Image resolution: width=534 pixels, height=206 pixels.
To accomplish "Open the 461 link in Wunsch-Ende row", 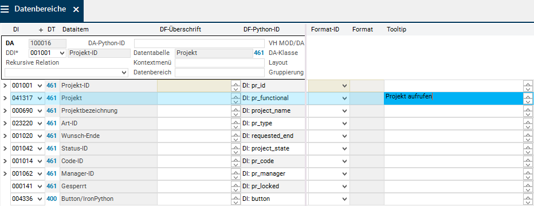I will [52, 136].
